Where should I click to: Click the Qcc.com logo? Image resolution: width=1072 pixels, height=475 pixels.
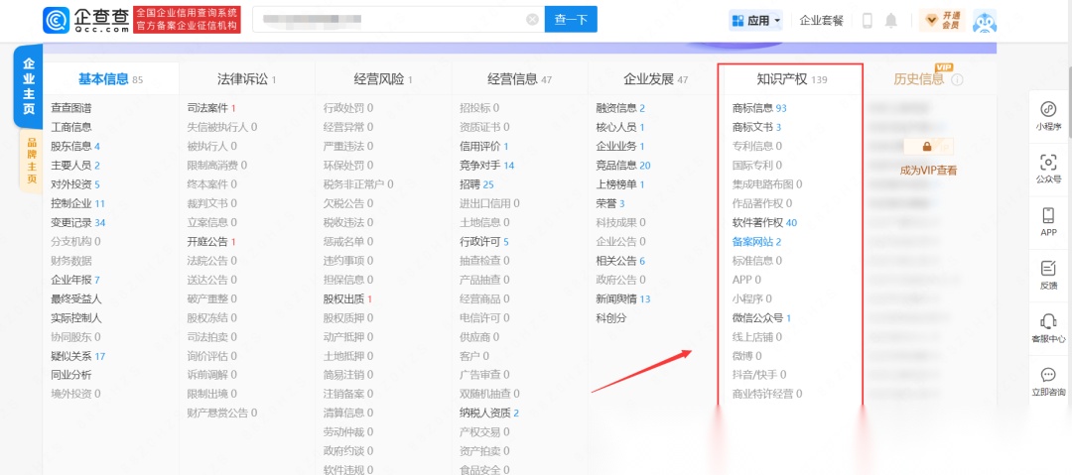tap(86, 20)
